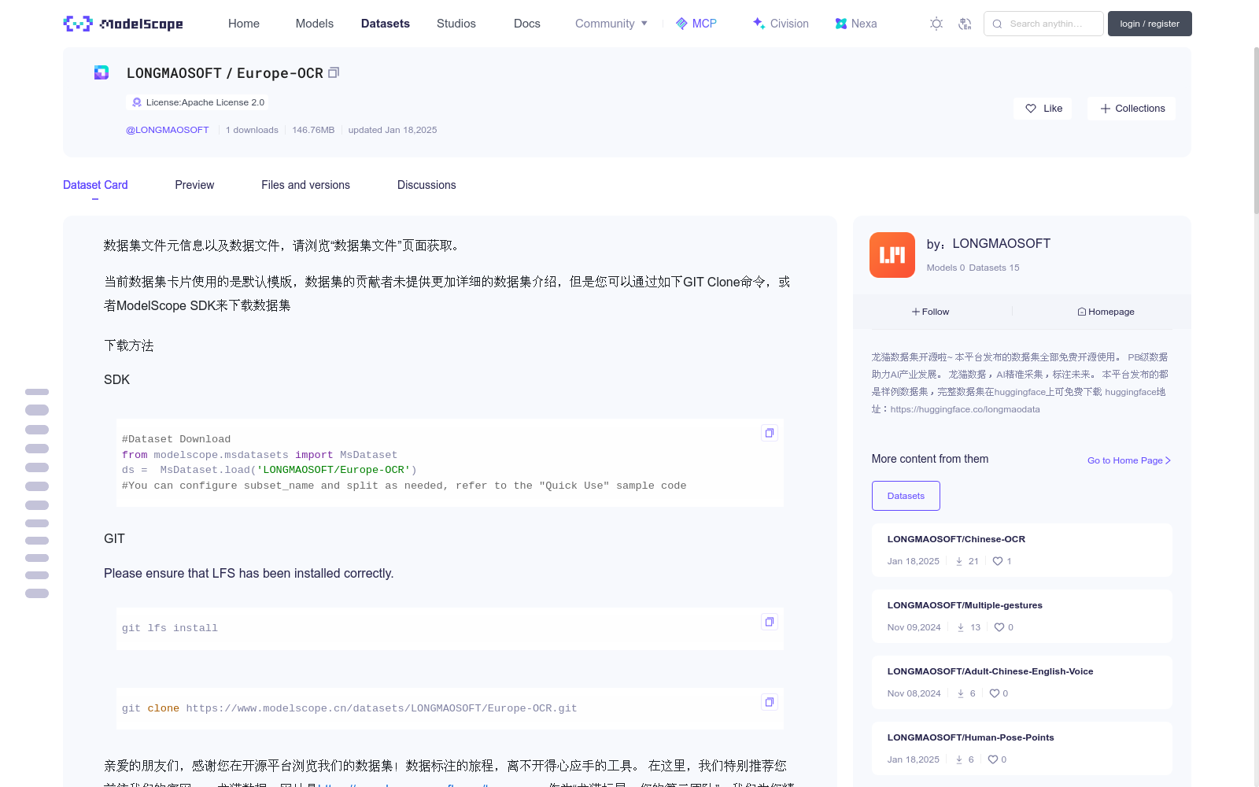The image size is (1259, 787).
Task: Click the plus icon in Collections button
Action: 1106,109
